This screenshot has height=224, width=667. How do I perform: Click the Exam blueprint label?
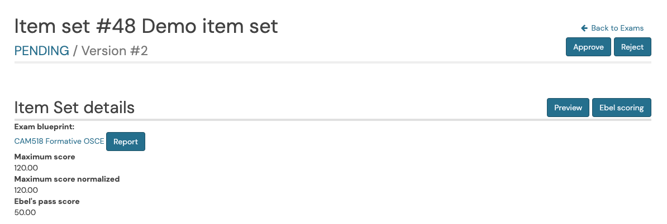coord(44,126)
